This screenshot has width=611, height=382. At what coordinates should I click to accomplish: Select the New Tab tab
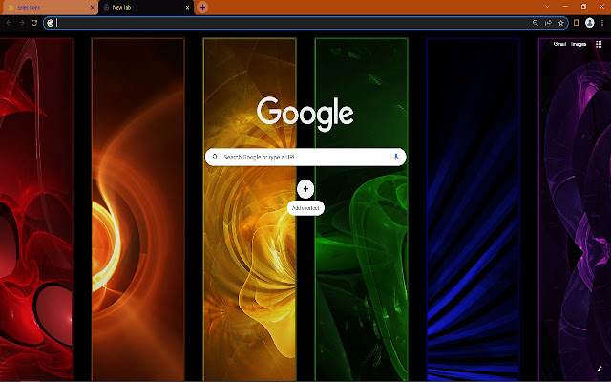pyautogui.click(x=146, y=8)
